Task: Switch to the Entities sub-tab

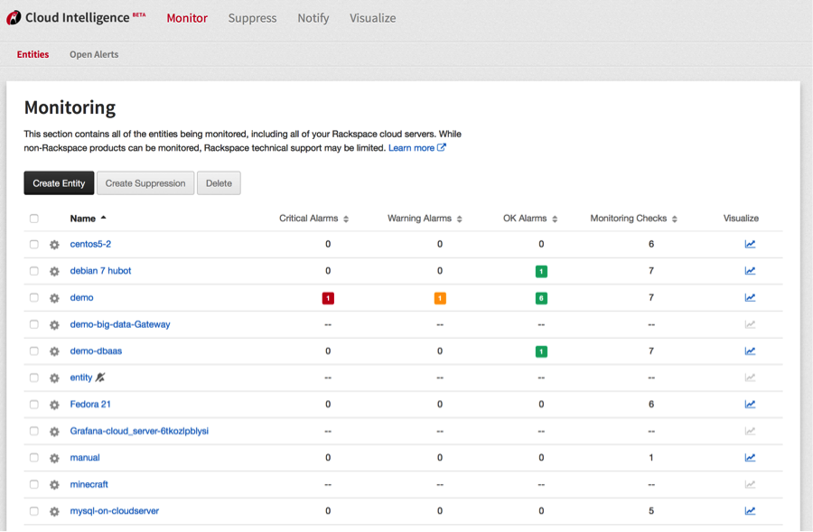Action: [x=33, y=54]
